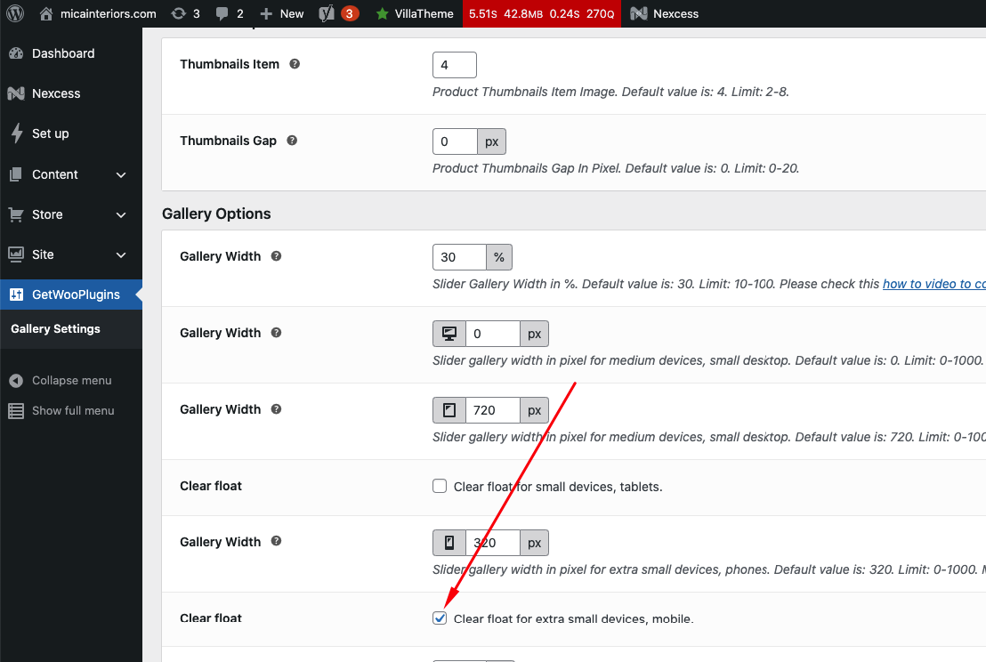986x662 pixels.
Task: Focus the tablet Gallery Width field 720
Action: (x=493, y=410)
